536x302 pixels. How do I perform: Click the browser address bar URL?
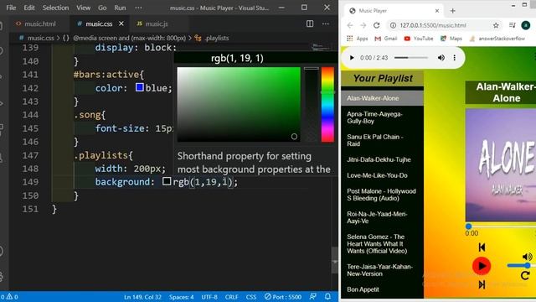433,25
